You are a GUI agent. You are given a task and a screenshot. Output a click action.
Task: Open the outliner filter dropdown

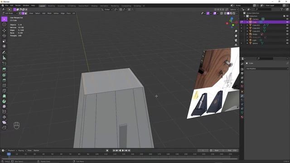point(282,9)
